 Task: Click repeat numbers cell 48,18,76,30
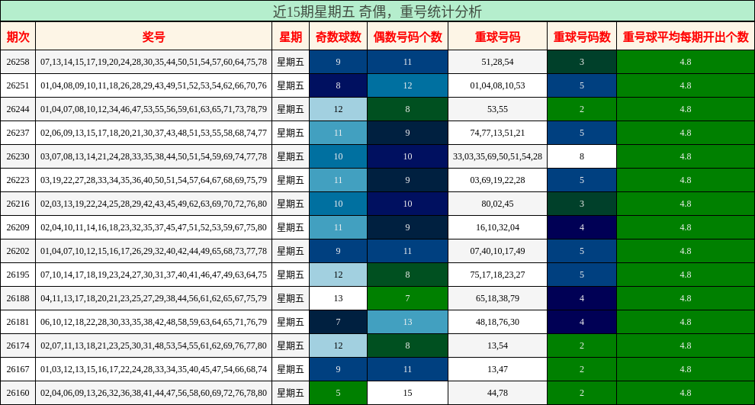coord(497,321)
